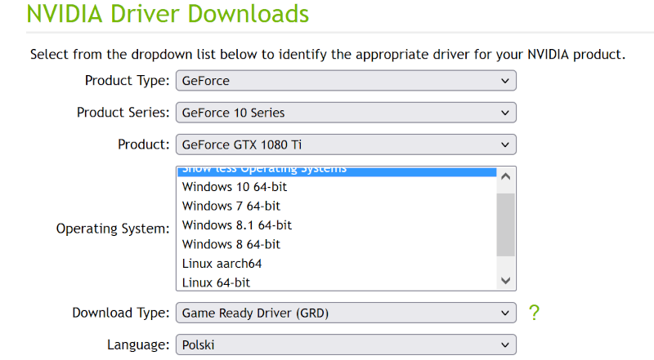
Task: Select Linux 64-bit in the OS list
Action: click(x=337, y=282)
